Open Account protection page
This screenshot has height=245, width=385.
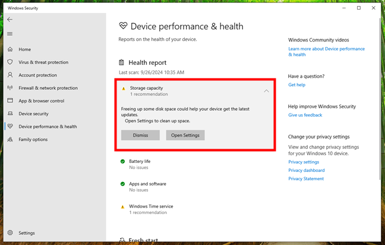(x=38, y=75)
